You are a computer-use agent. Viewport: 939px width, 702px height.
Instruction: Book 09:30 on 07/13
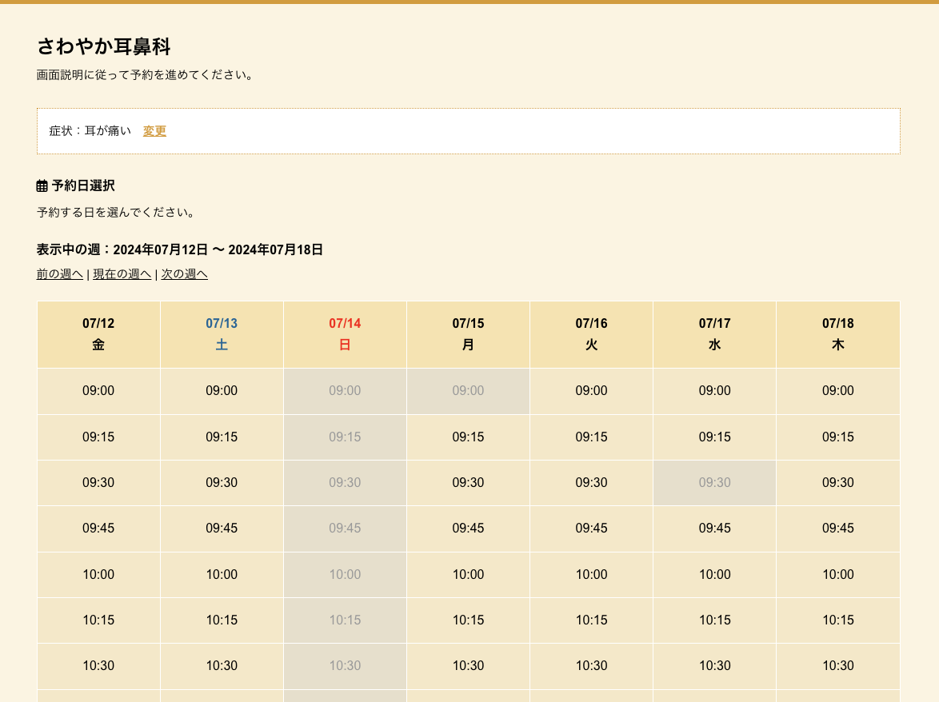point(222,482)
